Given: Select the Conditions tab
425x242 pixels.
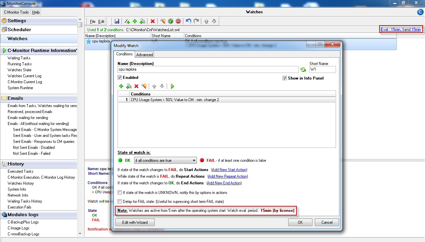Looking at the screenshot, I should coord(124,54).
